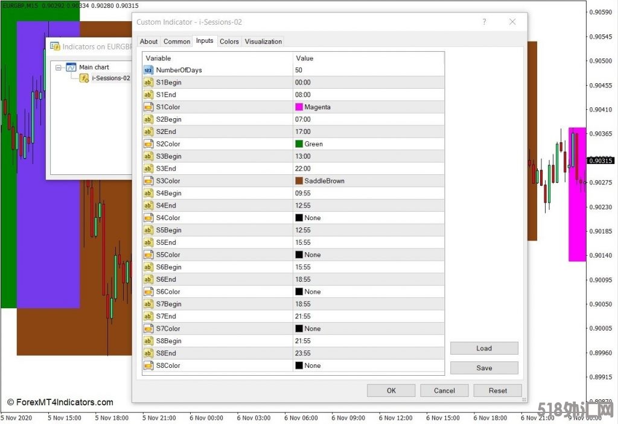The height and width of the screenshot is (424, 618).
Task: Open the About tab
Action: click(x=148, y=42)
